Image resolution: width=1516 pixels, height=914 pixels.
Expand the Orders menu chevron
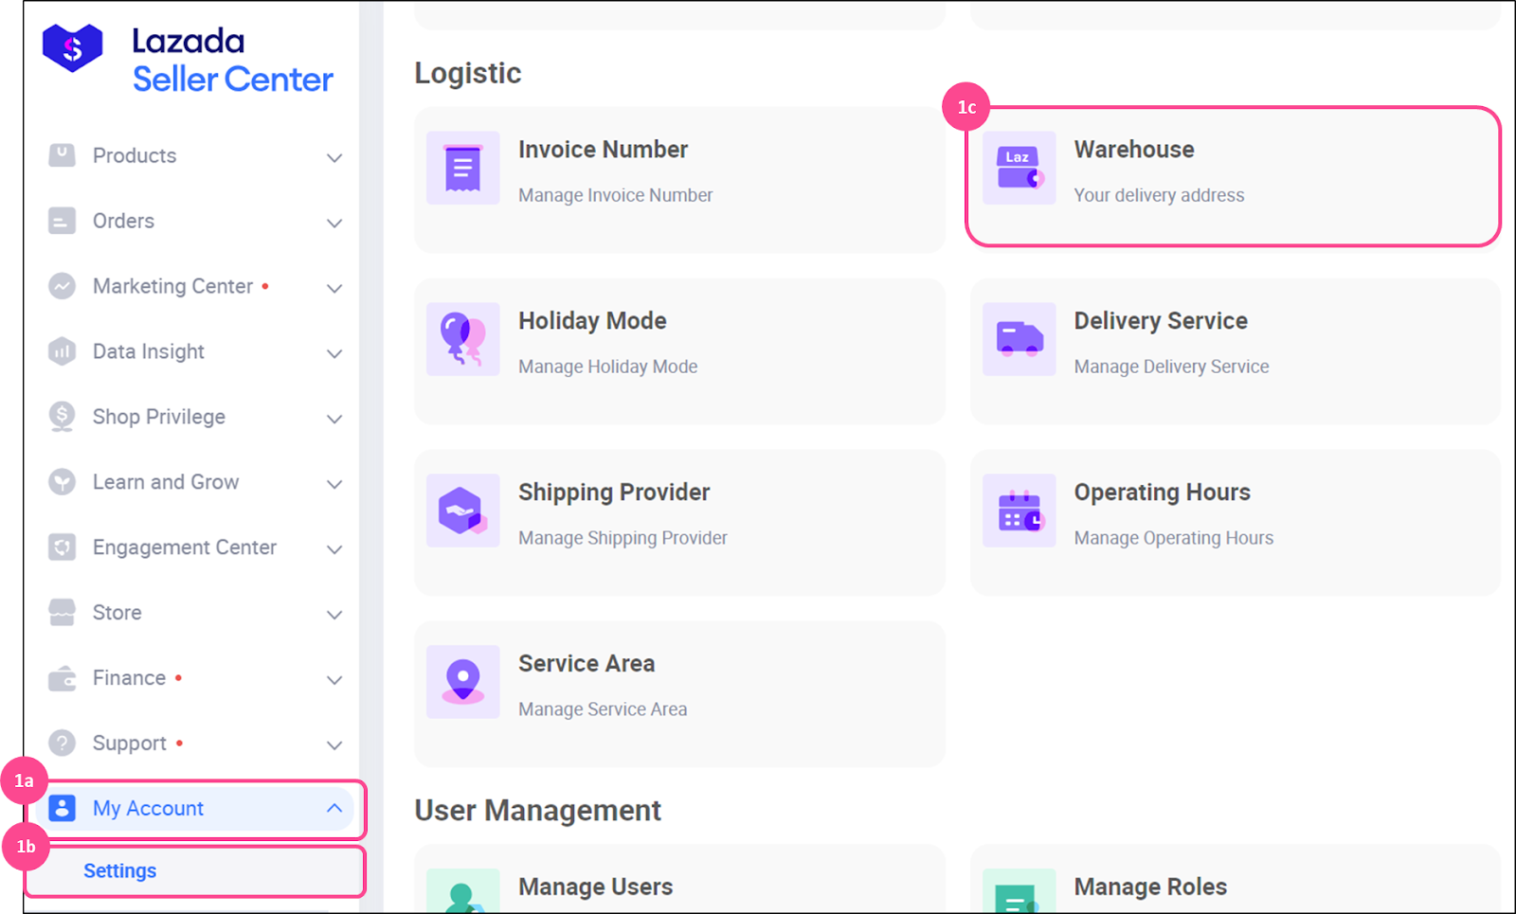(x=334, y=223)
